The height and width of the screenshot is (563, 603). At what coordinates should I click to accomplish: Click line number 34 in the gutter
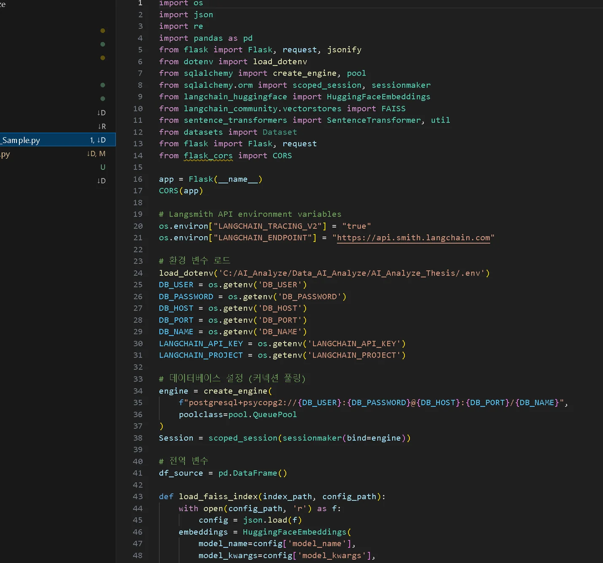(x=138, y=391)
